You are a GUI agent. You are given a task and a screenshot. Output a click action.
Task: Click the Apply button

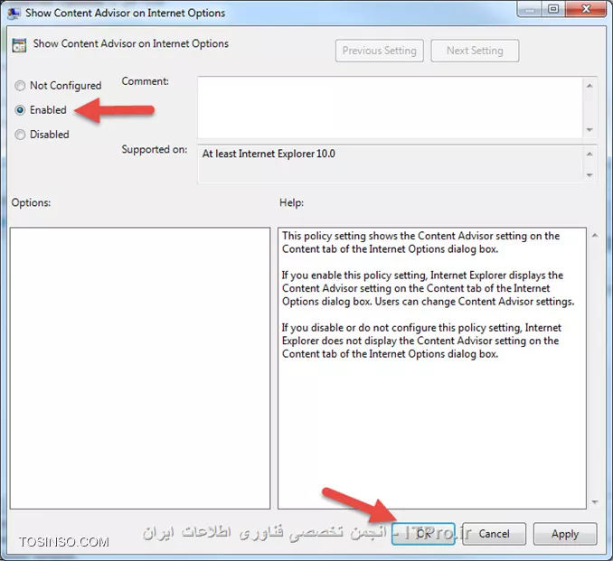[x=565, y=534]
